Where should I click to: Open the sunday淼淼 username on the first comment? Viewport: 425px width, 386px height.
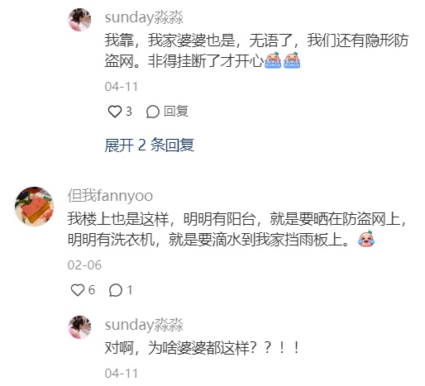[144, 17]
